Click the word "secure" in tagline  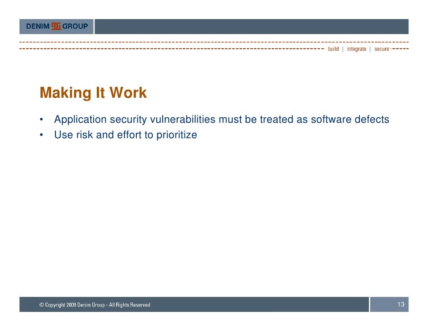coord(382,49)
